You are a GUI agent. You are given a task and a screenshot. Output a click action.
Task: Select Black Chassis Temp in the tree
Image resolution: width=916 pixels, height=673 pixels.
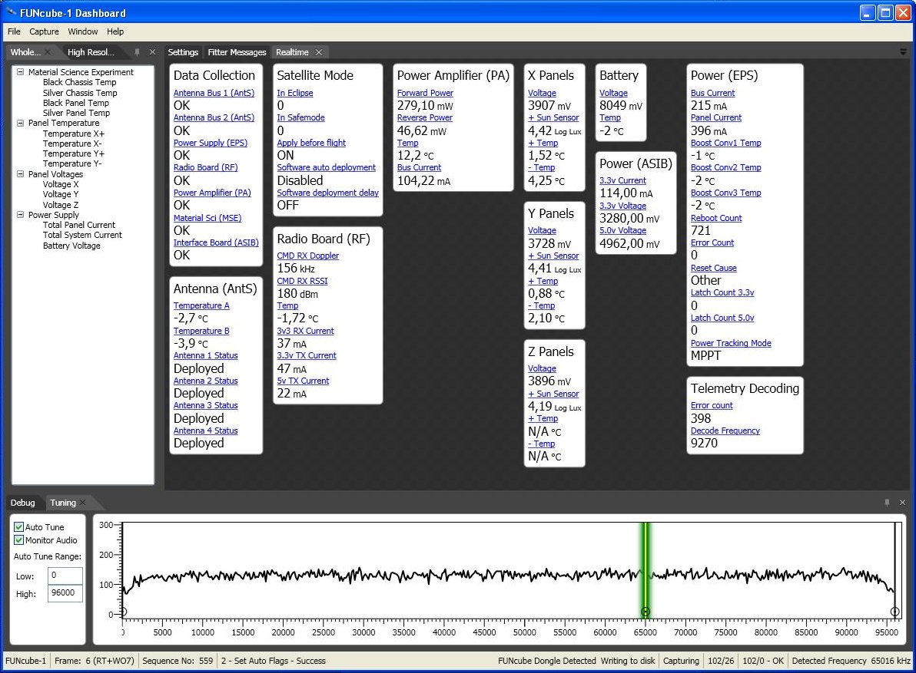(79, 82)
